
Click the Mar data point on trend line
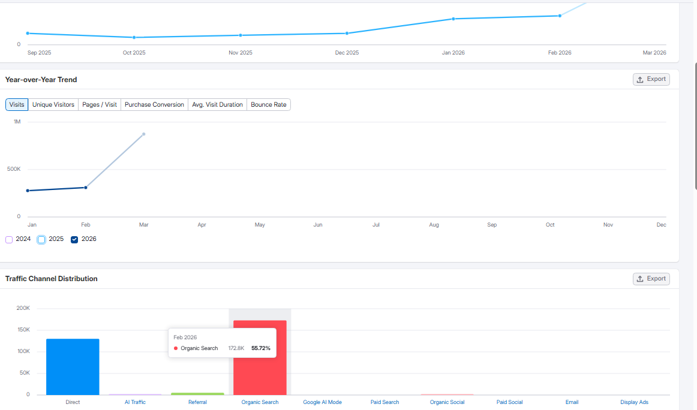coord(144,134)
